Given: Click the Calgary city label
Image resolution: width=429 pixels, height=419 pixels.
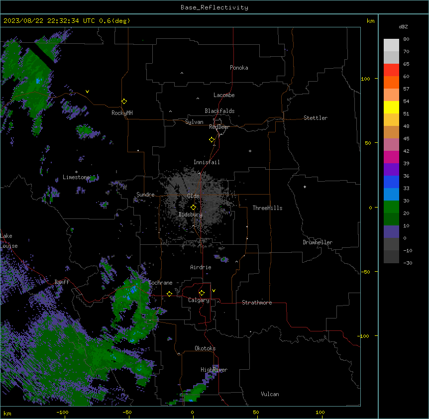Looking at the screenshot, I should click(199, 300).
